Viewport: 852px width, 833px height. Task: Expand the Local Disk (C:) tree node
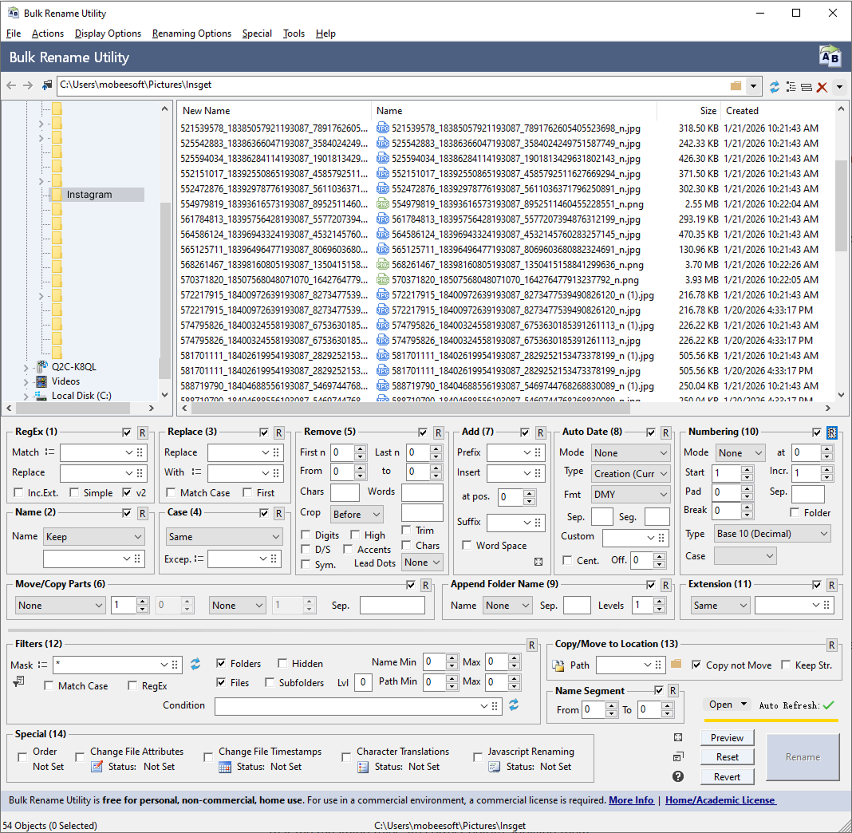click(x=26, y=396)
